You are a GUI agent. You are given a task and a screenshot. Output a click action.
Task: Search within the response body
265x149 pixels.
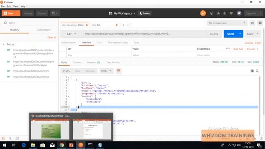pos(257,71)
